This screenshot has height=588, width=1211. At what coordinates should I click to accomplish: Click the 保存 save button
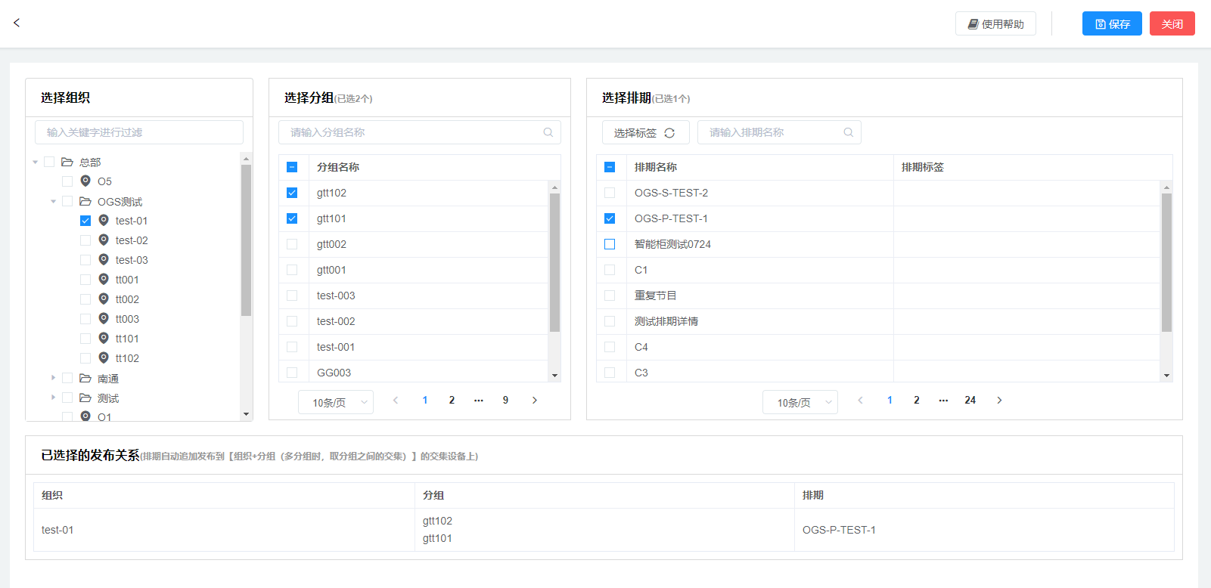click(x=1112, y=23)
